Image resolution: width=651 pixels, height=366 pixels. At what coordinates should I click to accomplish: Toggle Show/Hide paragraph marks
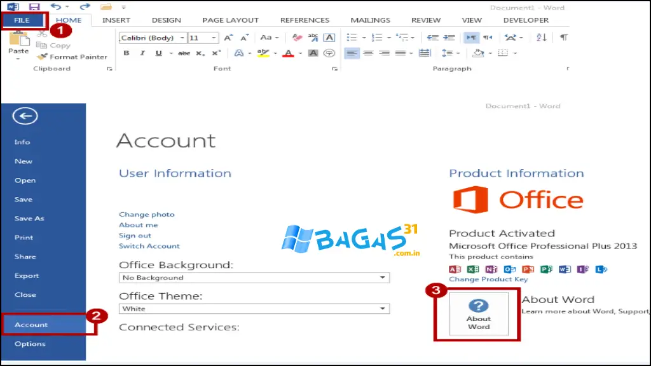pos(563,37)
